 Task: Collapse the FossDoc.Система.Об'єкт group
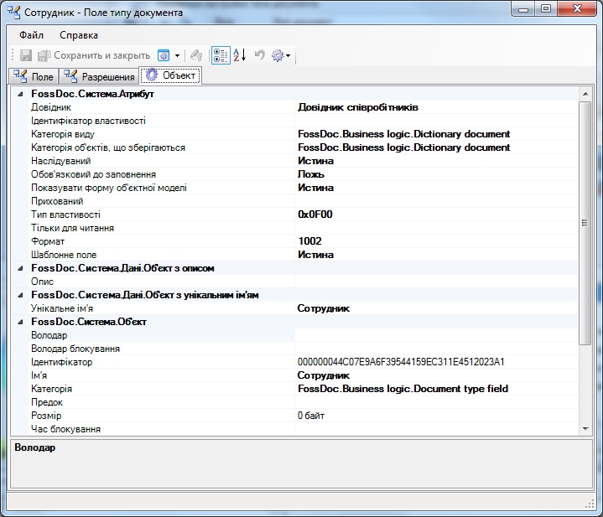[x=20, y=323]
